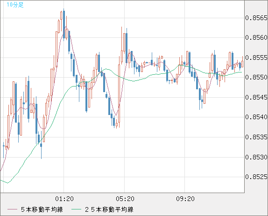Click the 0.8540 price axis label
This screenshot has width=268, height=216.
(x=256, y=117)
